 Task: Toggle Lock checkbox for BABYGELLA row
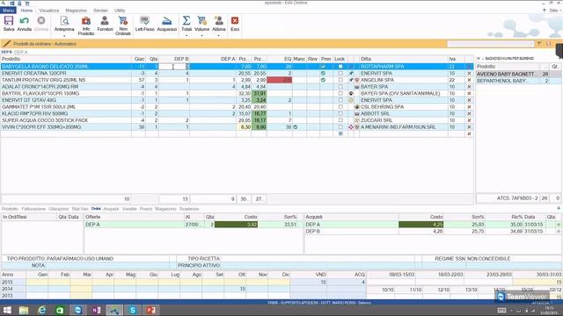tap(340, 67)
